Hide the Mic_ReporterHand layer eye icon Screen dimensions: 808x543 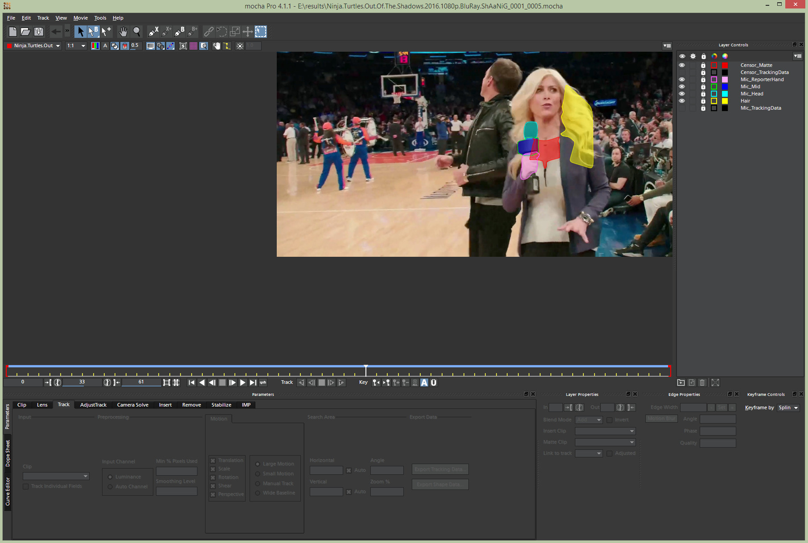pyautogui.click(x=682, y=79)
